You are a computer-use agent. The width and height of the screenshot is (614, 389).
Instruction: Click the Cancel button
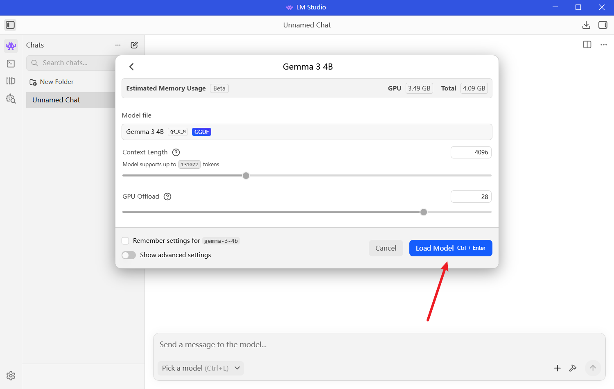[386, 248]
